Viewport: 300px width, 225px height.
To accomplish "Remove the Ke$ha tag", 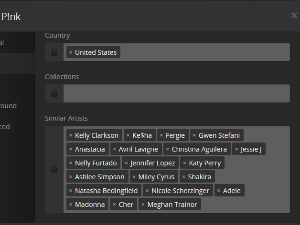I will pos(128,135).
